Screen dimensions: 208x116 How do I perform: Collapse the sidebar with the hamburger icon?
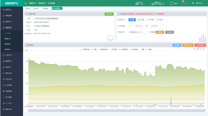26,3
